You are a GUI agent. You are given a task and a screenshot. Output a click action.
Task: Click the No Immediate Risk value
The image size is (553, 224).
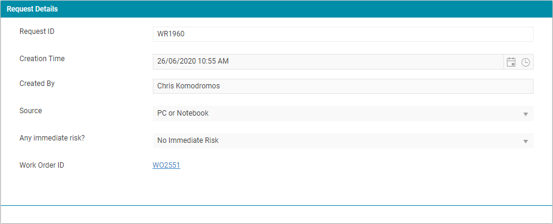point(188,140)
